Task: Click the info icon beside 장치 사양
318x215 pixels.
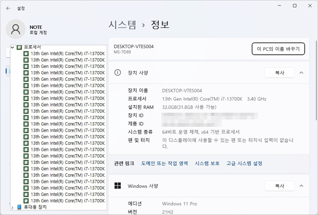Action: pos(118,72)
